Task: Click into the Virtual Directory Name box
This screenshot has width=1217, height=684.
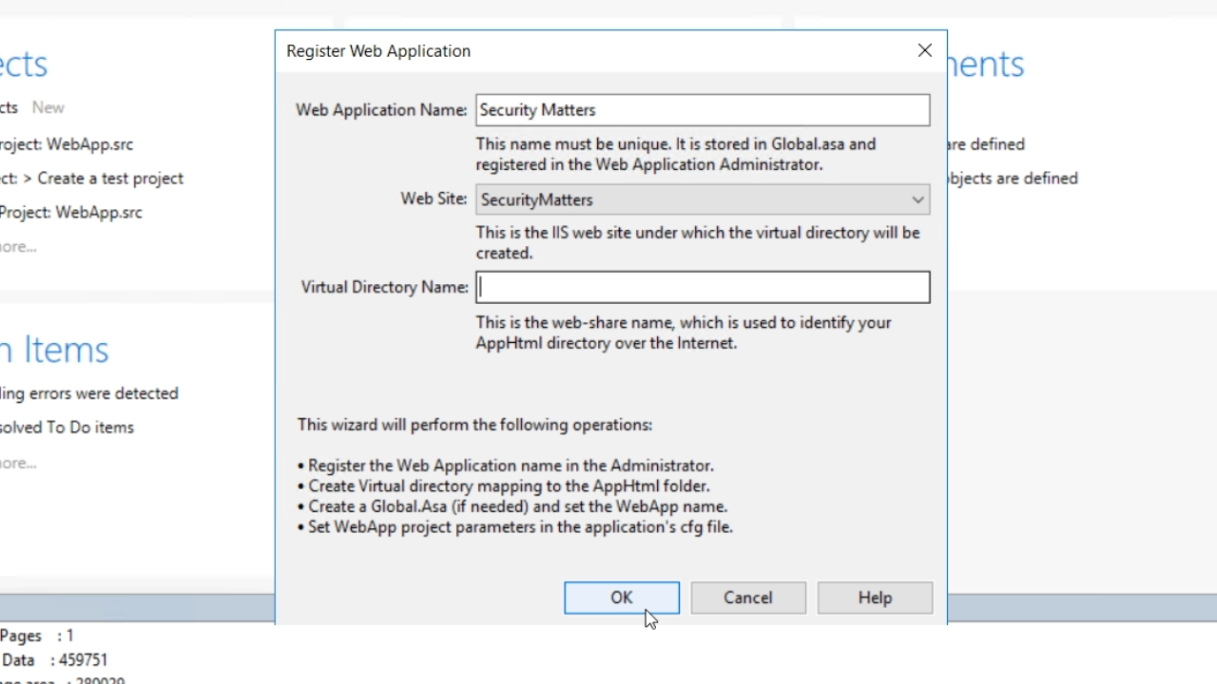Action: tap(702, 288)
